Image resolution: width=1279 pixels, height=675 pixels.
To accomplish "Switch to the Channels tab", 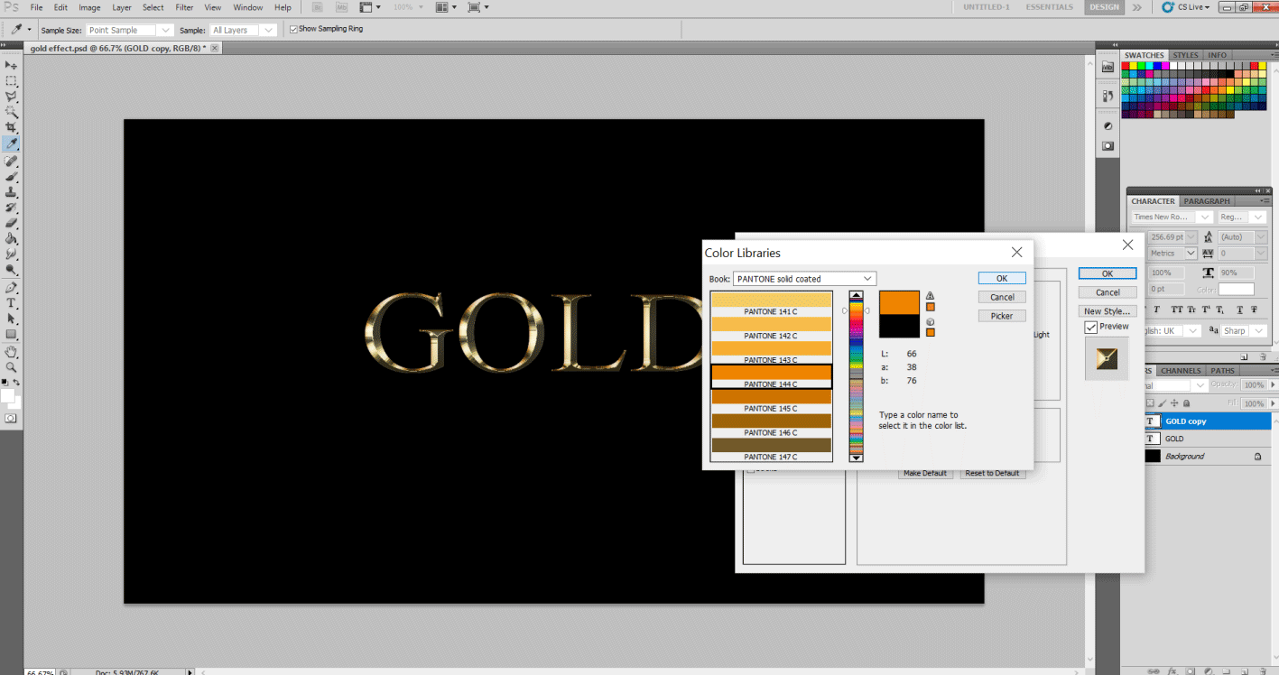I will (1181, 370).
